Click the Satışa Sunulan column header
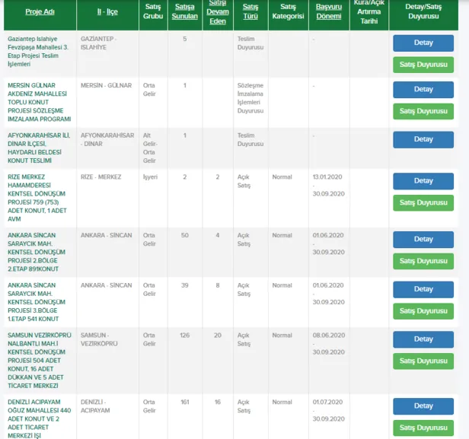 (185, 13)
